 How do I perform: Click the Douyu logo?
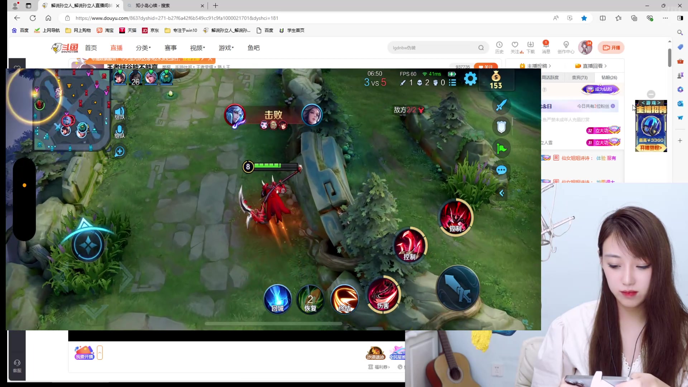(65, 48)
